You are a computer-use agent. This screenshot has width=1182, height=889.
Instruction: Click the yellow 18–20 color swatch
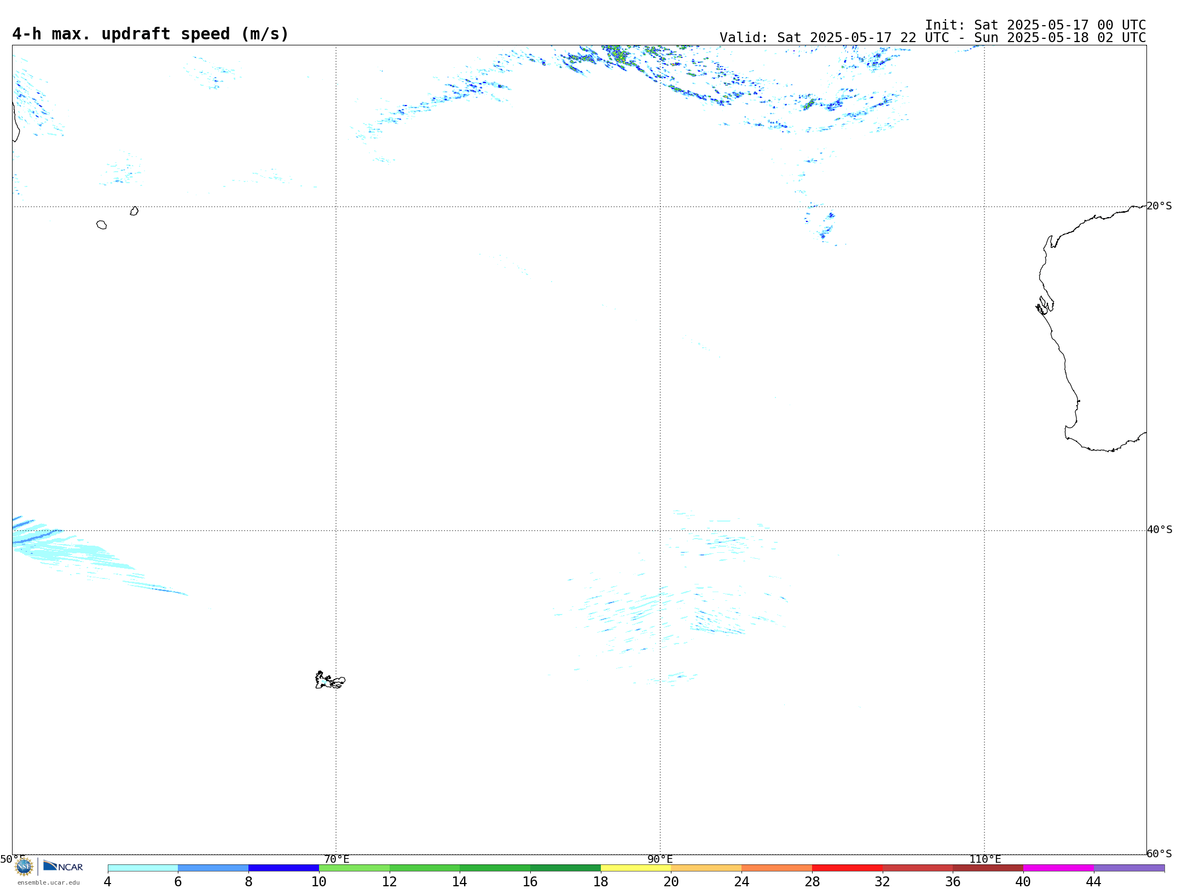636,868
